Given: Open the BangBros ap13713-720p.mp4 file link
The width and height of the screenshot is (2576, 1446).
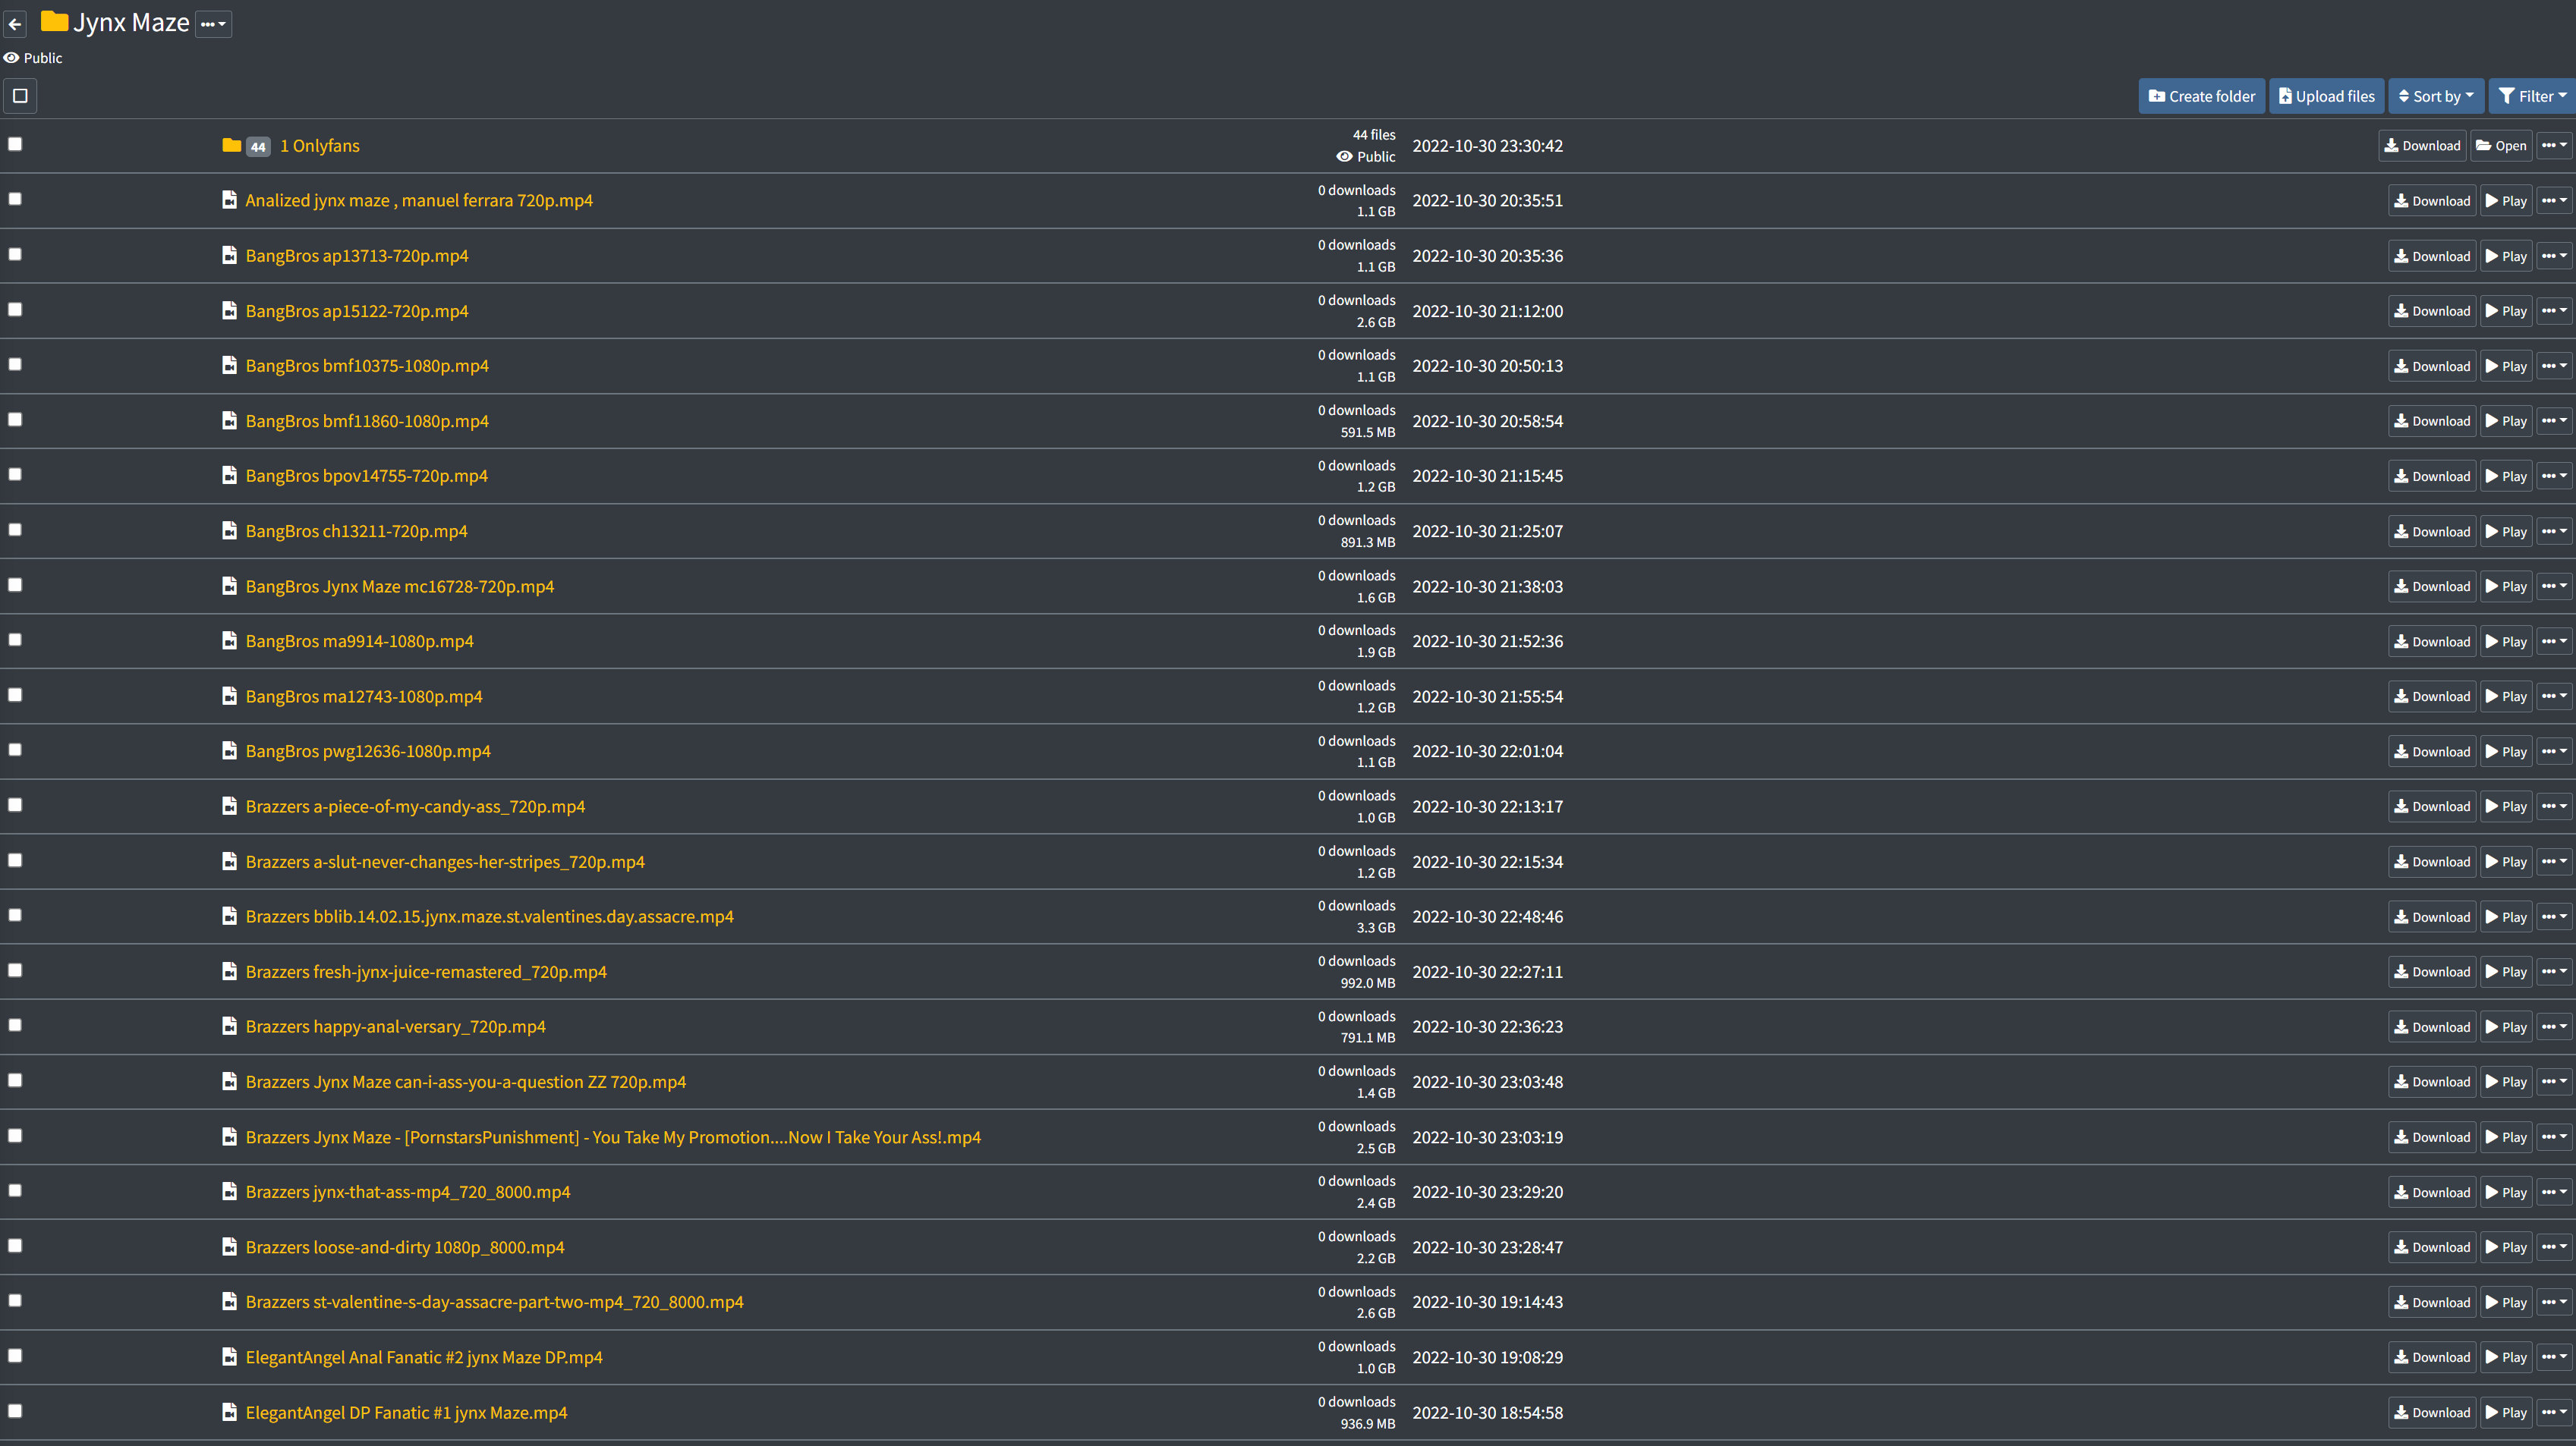Looking at the screenshot, I should coord(357,256).
